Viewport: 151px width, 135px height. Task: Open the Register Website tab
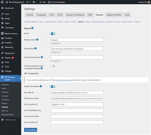coord(114,15)
